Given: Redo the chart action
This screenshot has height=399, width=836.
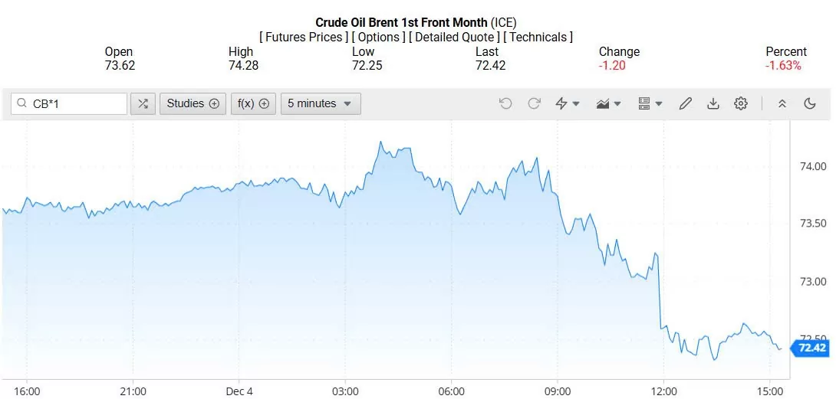Looking at the screenshot, I should (x=534, y=103).
